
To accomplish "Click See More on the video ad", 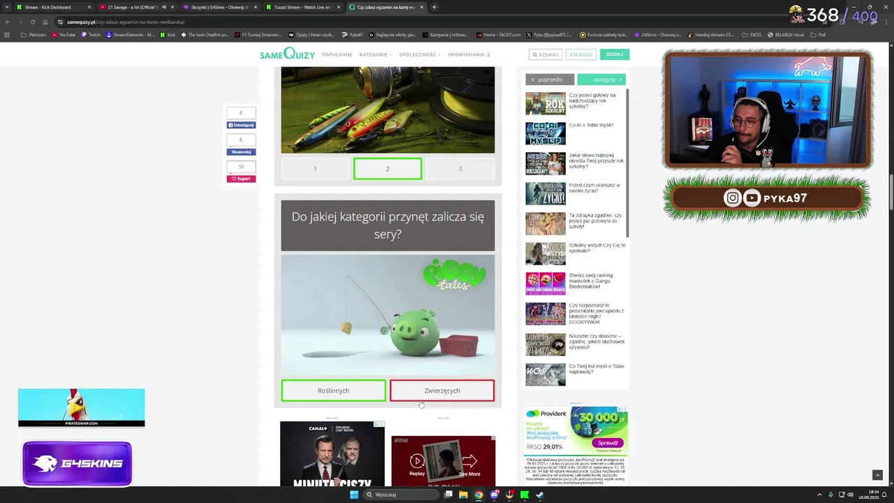I will [x=469, y=464].
